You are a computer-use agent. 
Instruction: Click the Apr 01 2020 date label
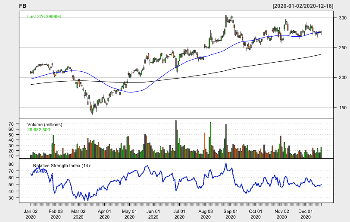(104, 214)
